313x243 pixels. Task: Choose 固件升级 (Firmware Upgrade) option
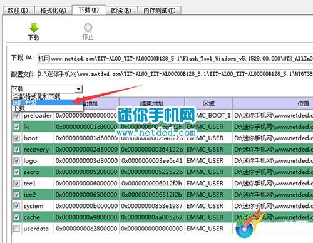(47, 102)
